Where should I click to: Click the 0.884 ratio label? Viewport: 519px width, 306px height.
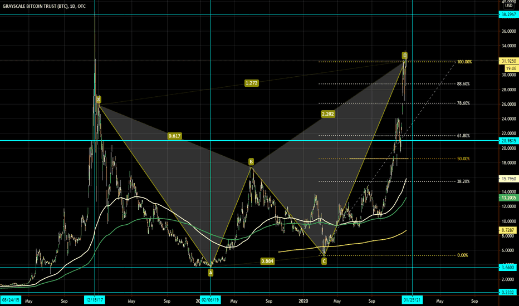[267, 261]
